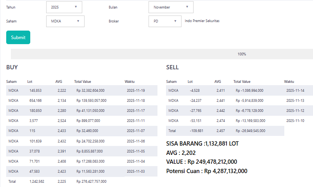Click the BUY heading
The image size is (313, 187).
(12, 67)
